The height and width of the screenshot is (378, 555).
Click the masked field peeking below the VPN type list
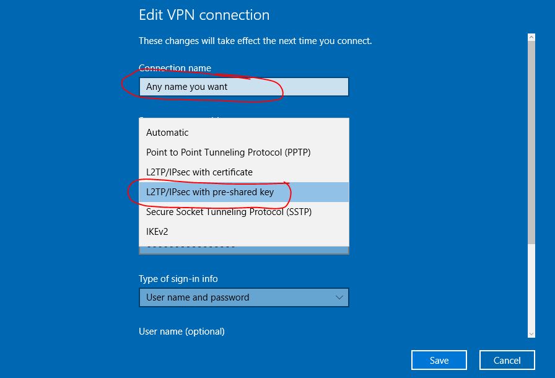coord(244,250)
